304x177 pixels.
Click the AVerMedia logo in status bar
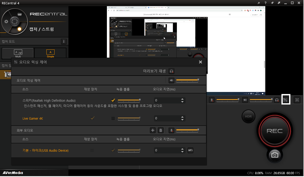tap(13, 173)
